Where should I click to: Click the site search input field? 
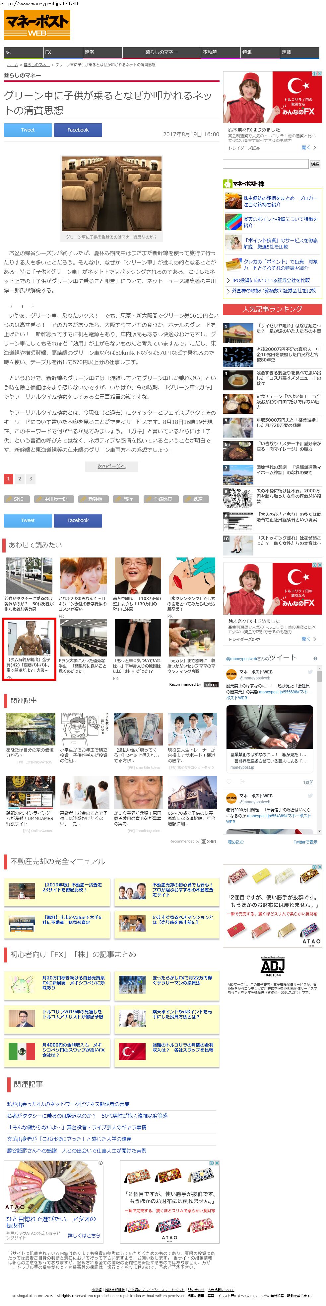click(266, 164)
